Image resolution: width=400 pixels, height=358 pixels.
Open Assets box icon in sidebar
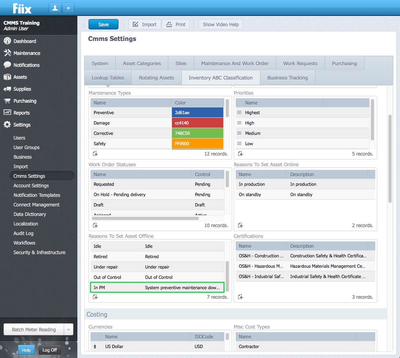point(7,77)
